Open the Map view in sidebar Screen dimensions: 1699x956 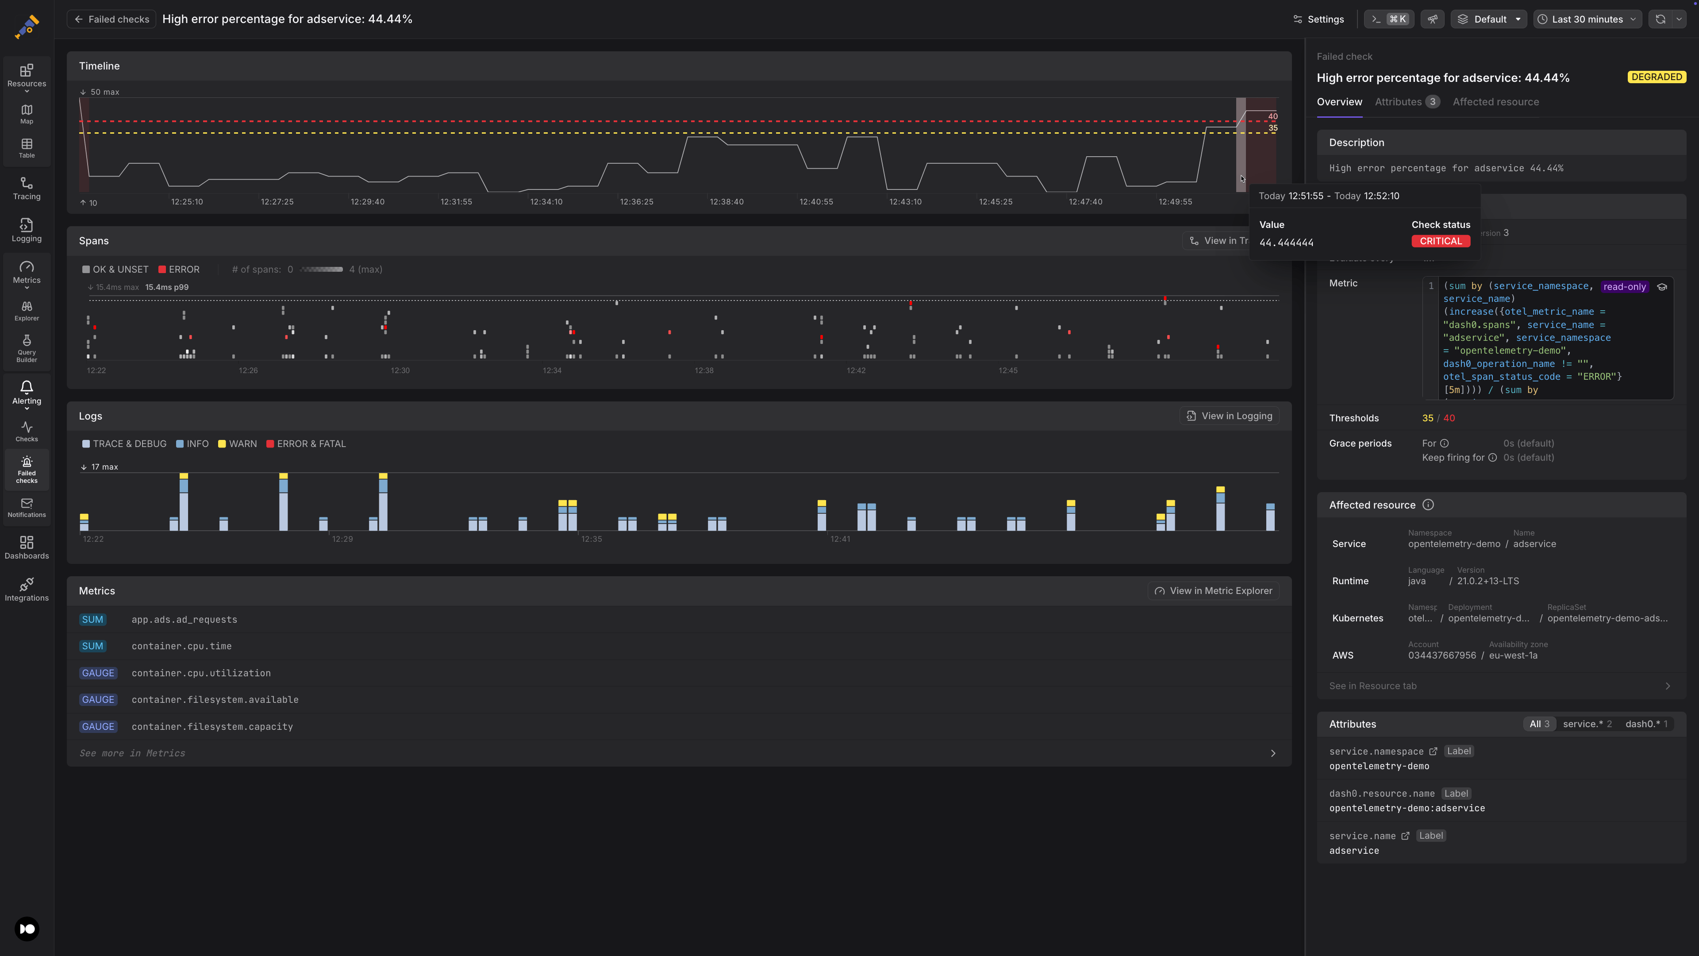[x=27, y=114]
